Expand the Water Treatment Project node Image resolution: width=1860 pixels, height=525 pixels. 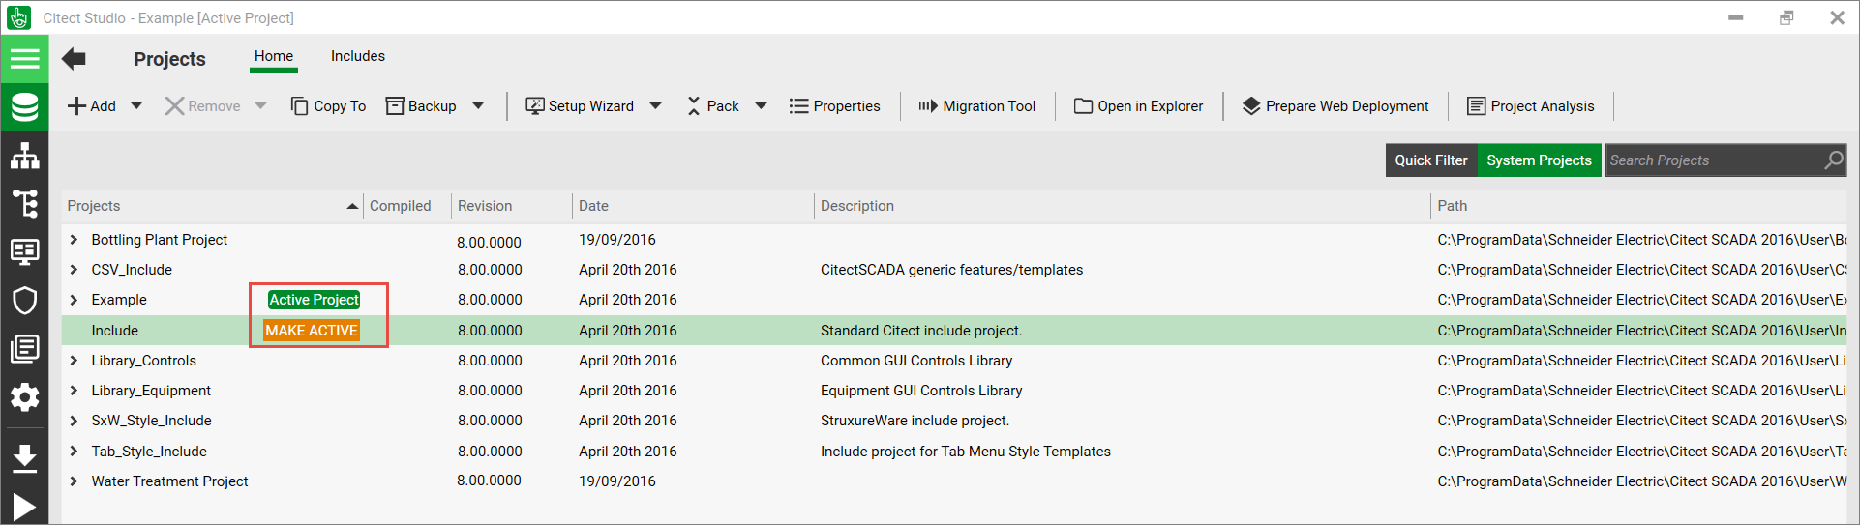74,481
